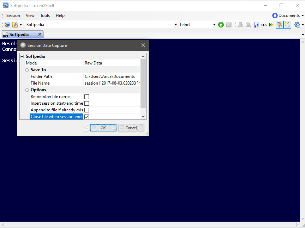Viewport: 305px width, 228px height.
Task: Maximize the Token2Shell window
Action: (281, 5)
